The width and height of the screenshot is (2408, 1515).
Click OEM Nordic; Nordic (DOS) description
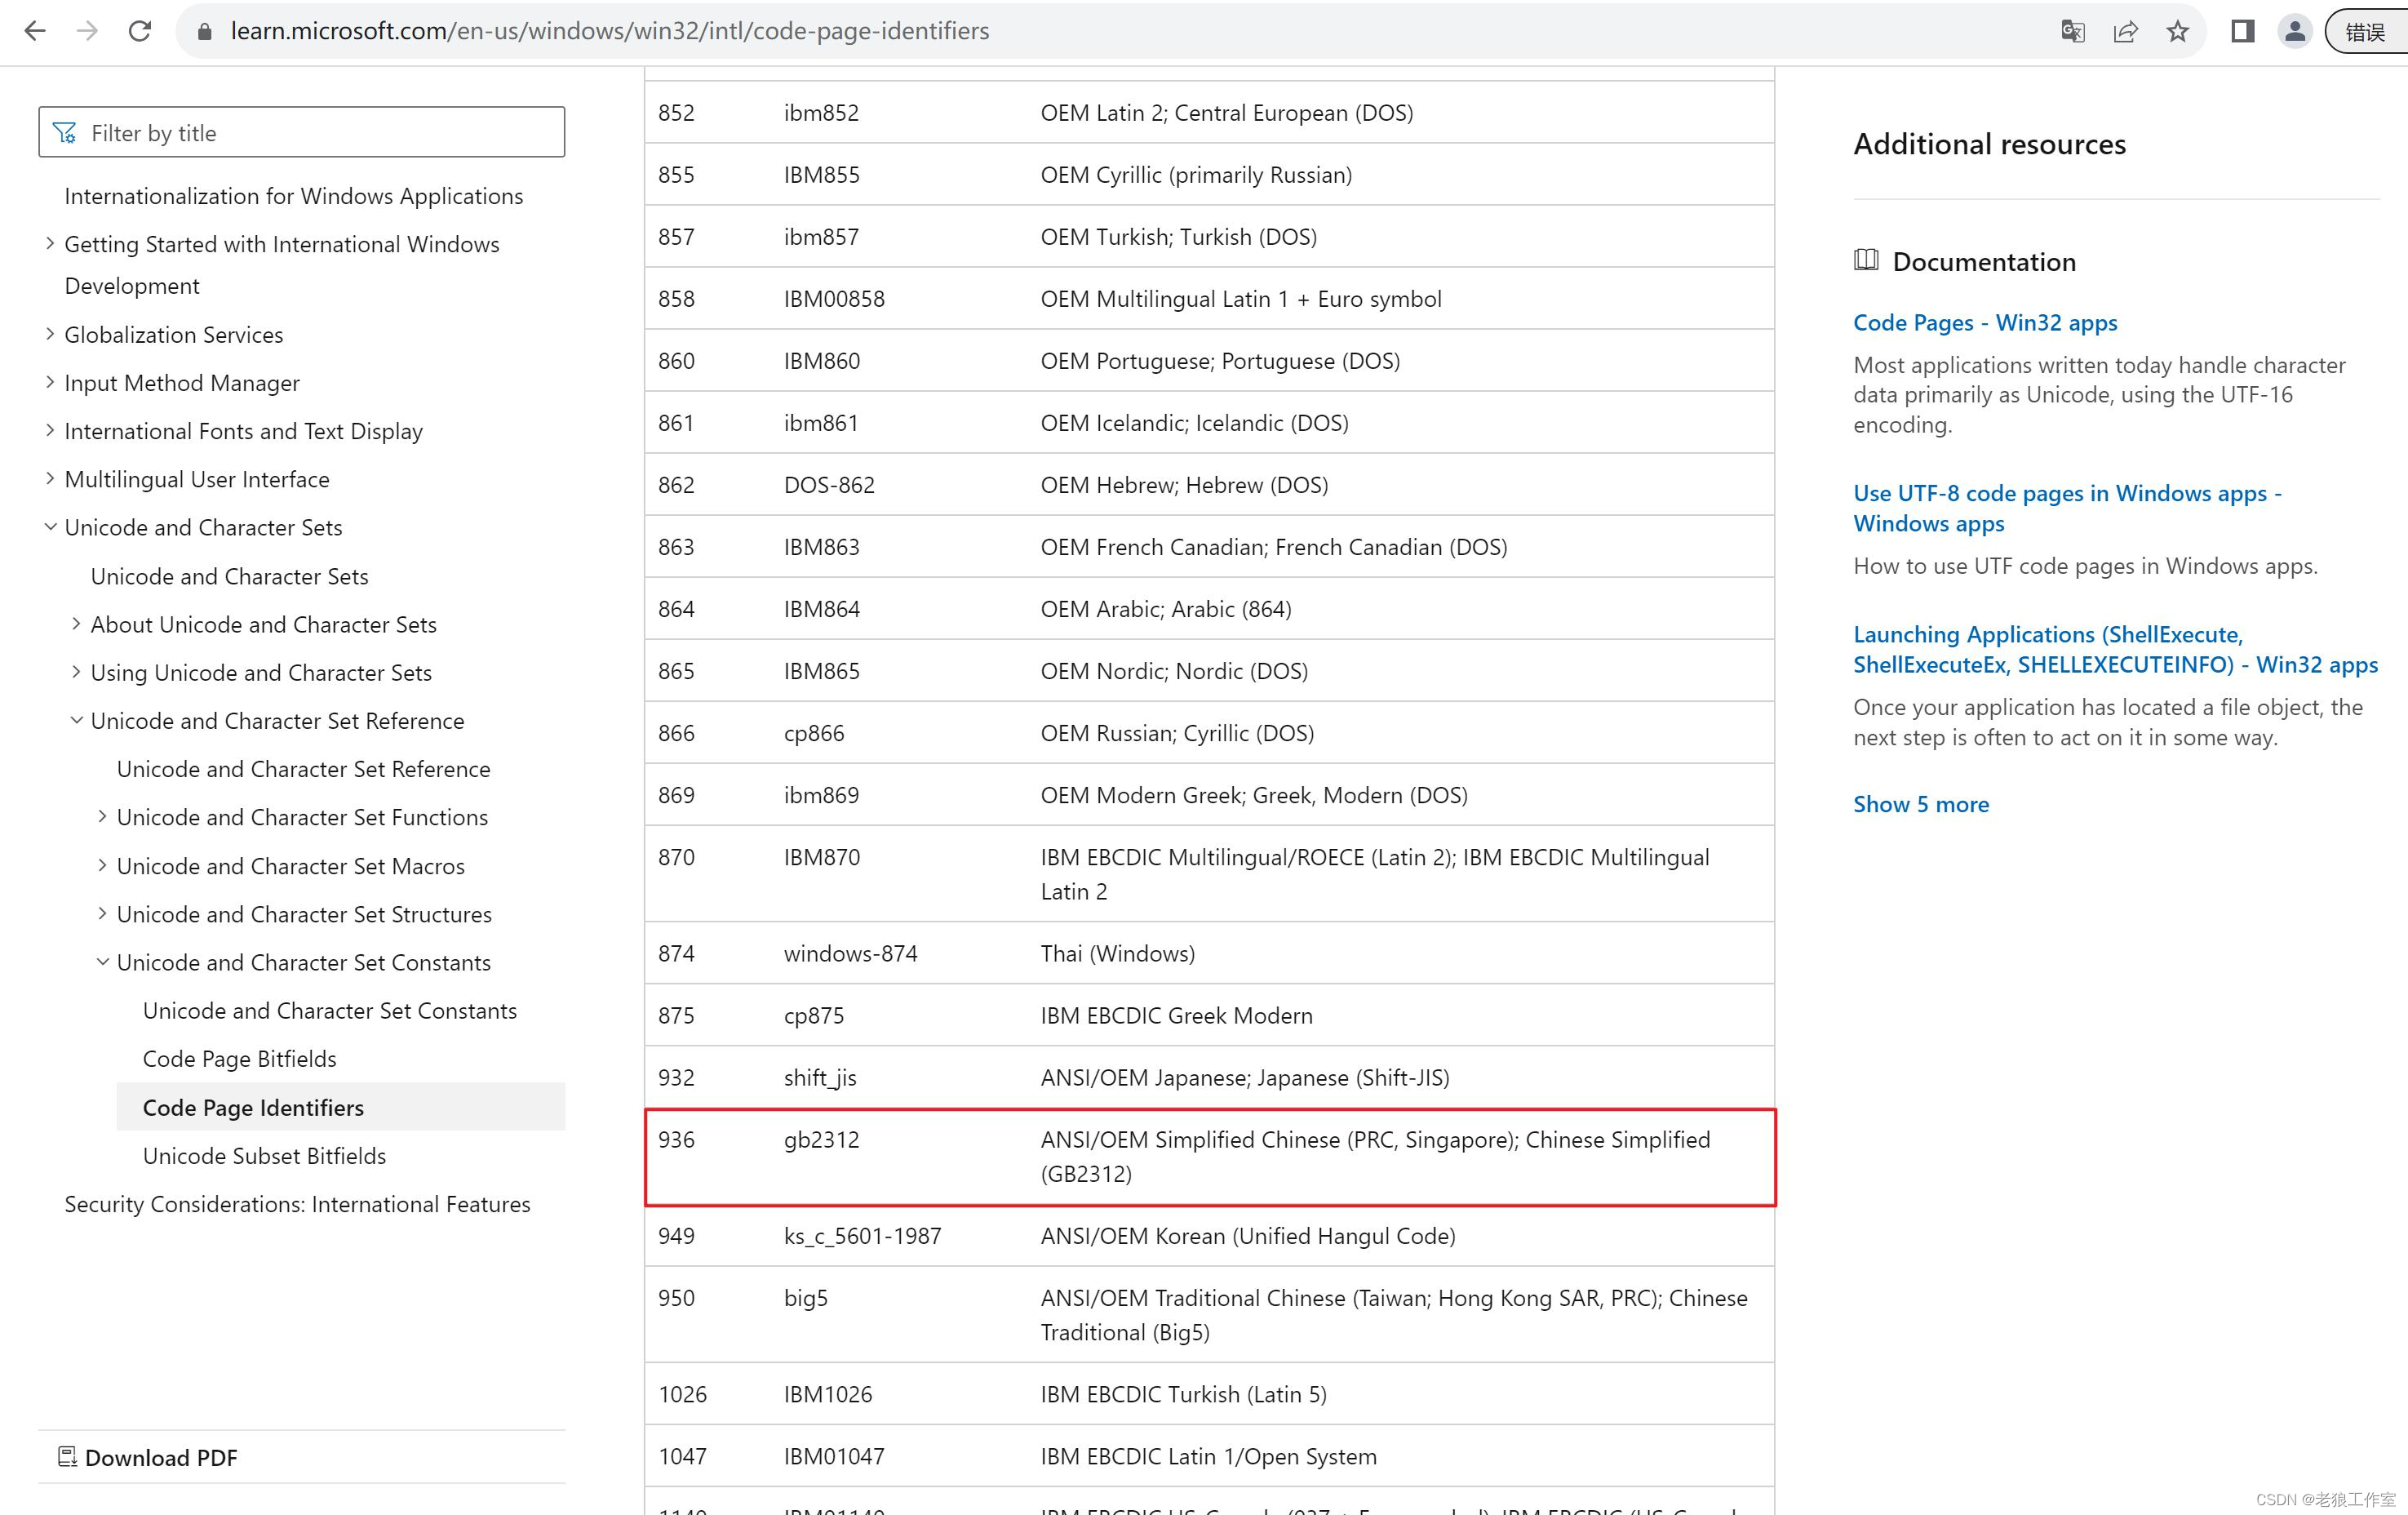point(1174,670)
